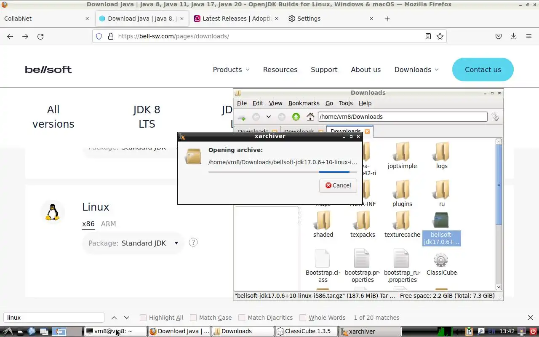
Task: Save page to Pocket
Action: pos(499,36)
